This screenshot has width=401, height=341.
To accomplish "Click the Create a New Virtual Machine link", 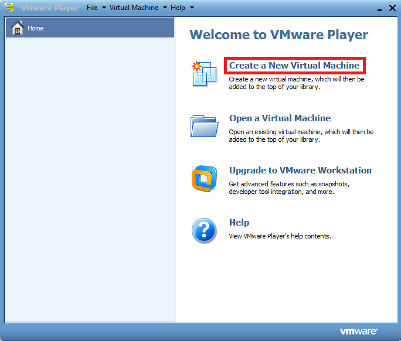I will point(294,66).
